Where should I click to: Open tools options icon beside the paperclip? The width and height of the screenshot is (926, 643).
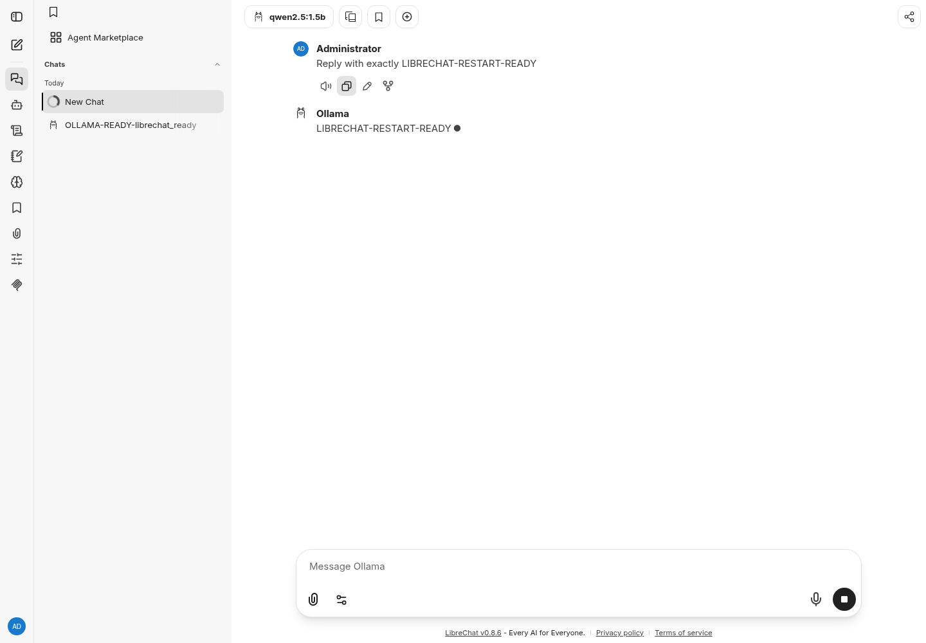pyautogui.click(x=341, y=599)
